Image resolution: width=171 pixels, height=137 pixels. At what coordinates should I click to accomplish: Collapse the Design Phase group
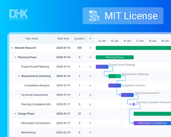15,114
